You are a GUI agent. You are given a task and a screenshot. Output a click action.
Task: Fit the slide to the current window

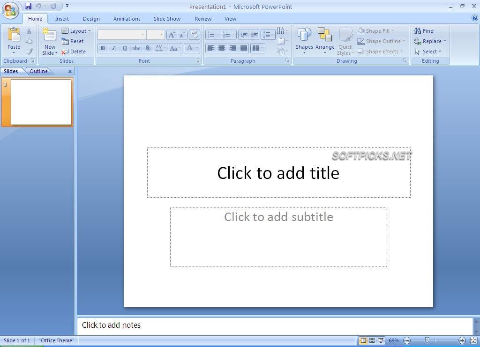[x=473, y=340]
